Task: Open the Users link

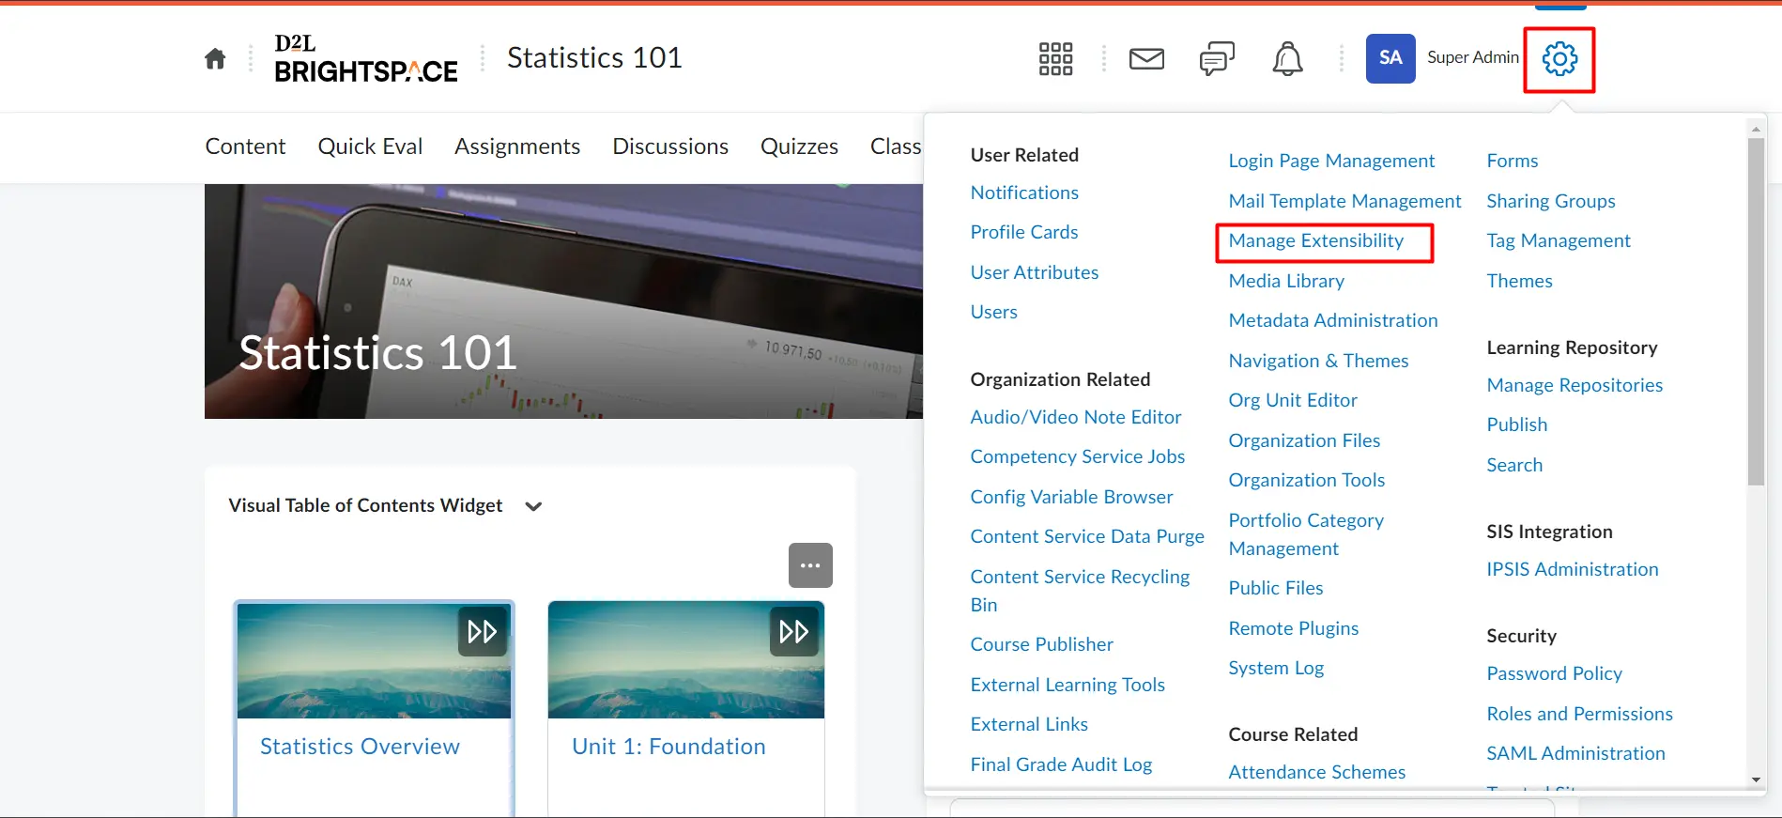Action: coord(994,312)
